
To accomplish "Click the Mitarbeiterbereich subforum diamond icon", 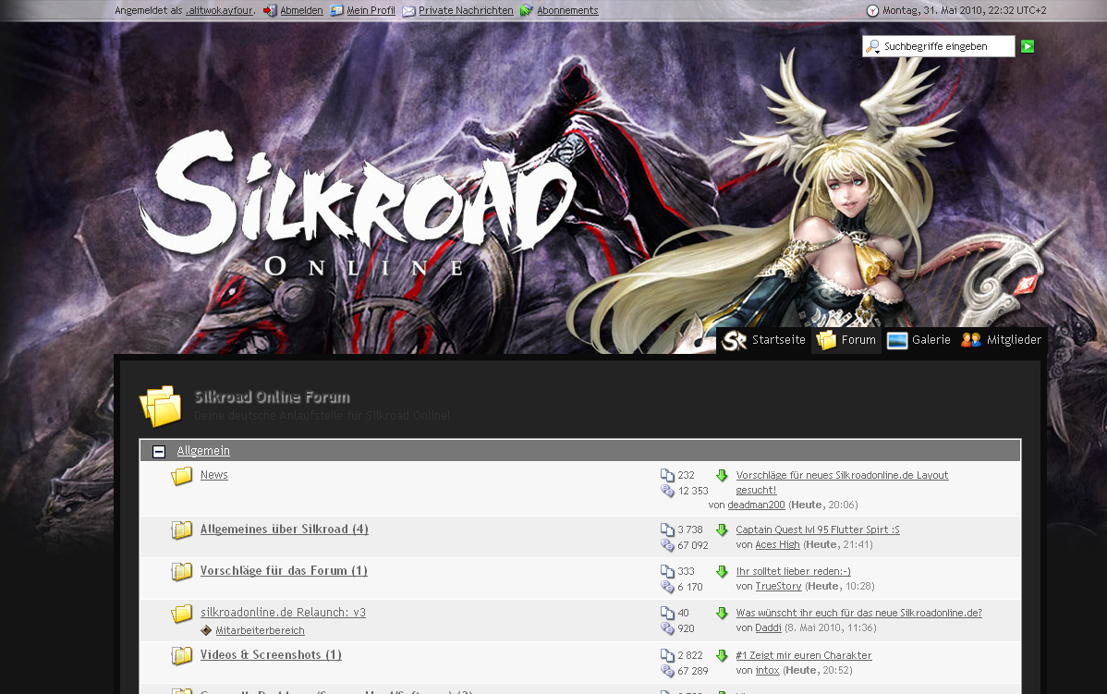I will 206,630.
